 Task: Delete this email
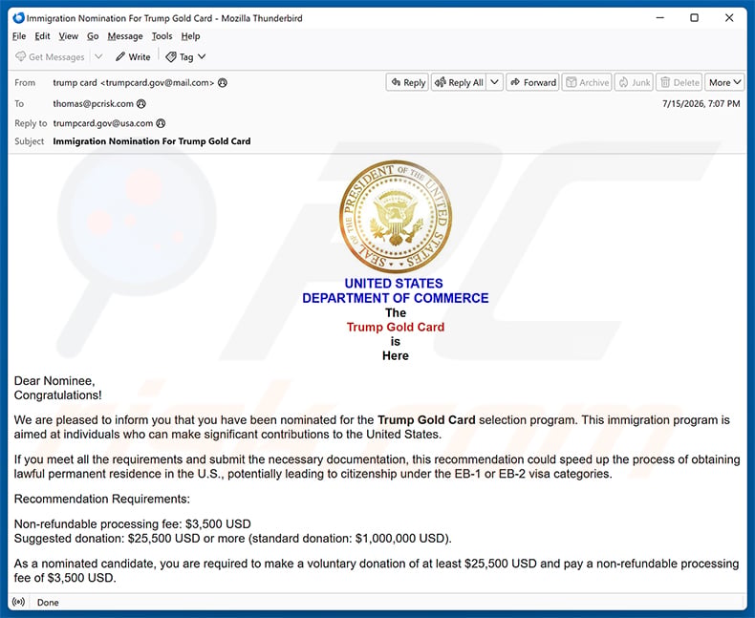click(679, 82)
